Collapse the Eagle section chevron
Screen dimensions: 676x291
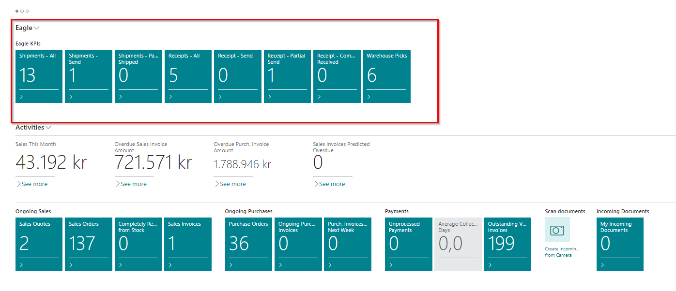37,28
